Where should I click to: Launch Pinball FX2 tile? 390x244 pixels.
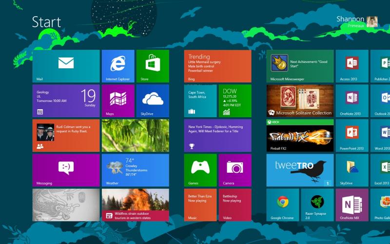click(300, 136)
